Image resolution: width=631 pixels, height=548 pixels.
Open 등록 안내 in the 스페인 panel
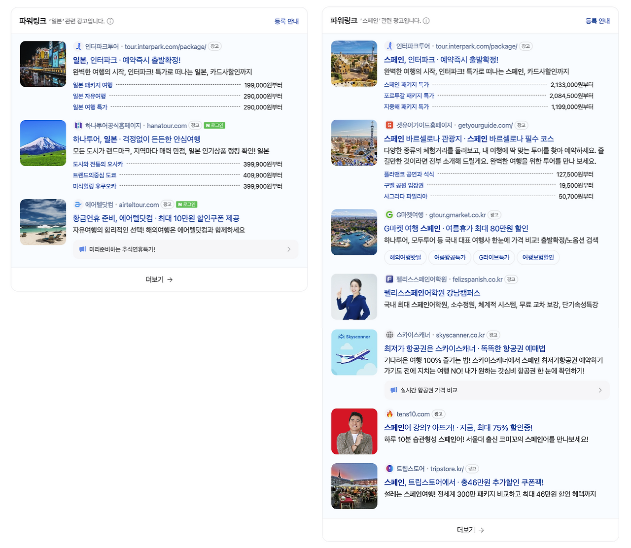(597, 21)
